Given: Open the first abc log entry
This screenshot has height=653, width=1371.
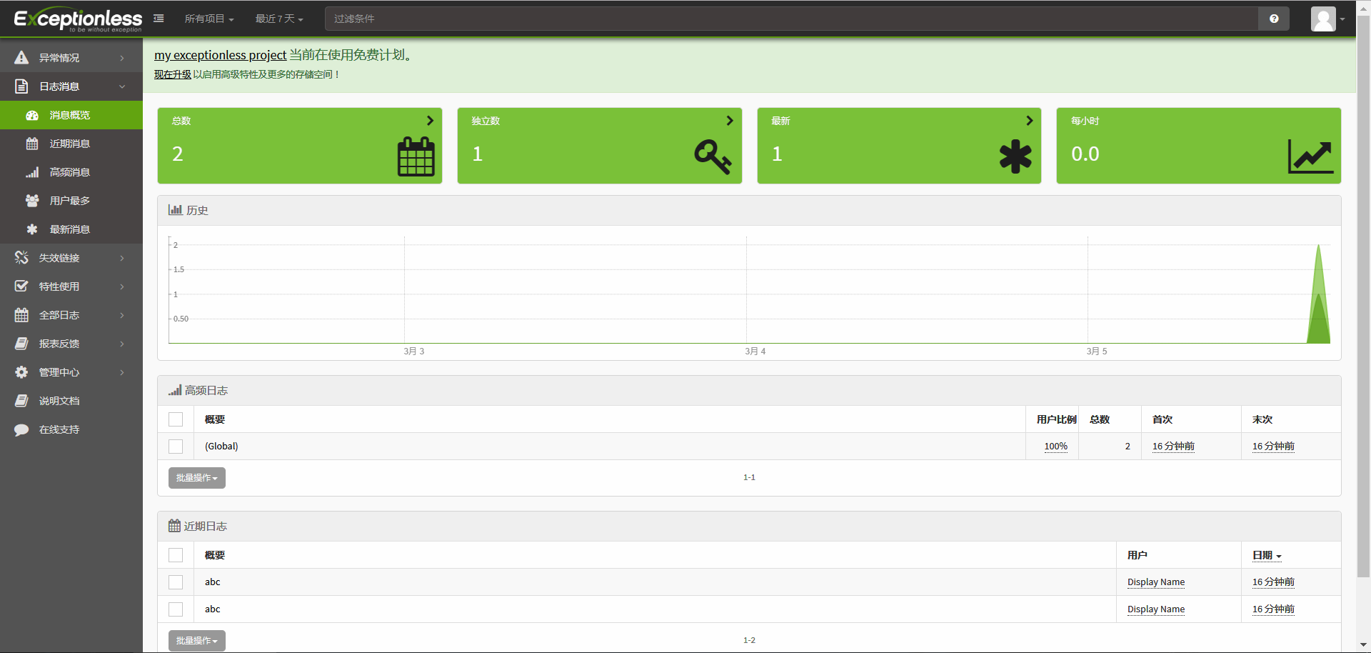Looking at the screenshot, I should click(x=212, y=582).
